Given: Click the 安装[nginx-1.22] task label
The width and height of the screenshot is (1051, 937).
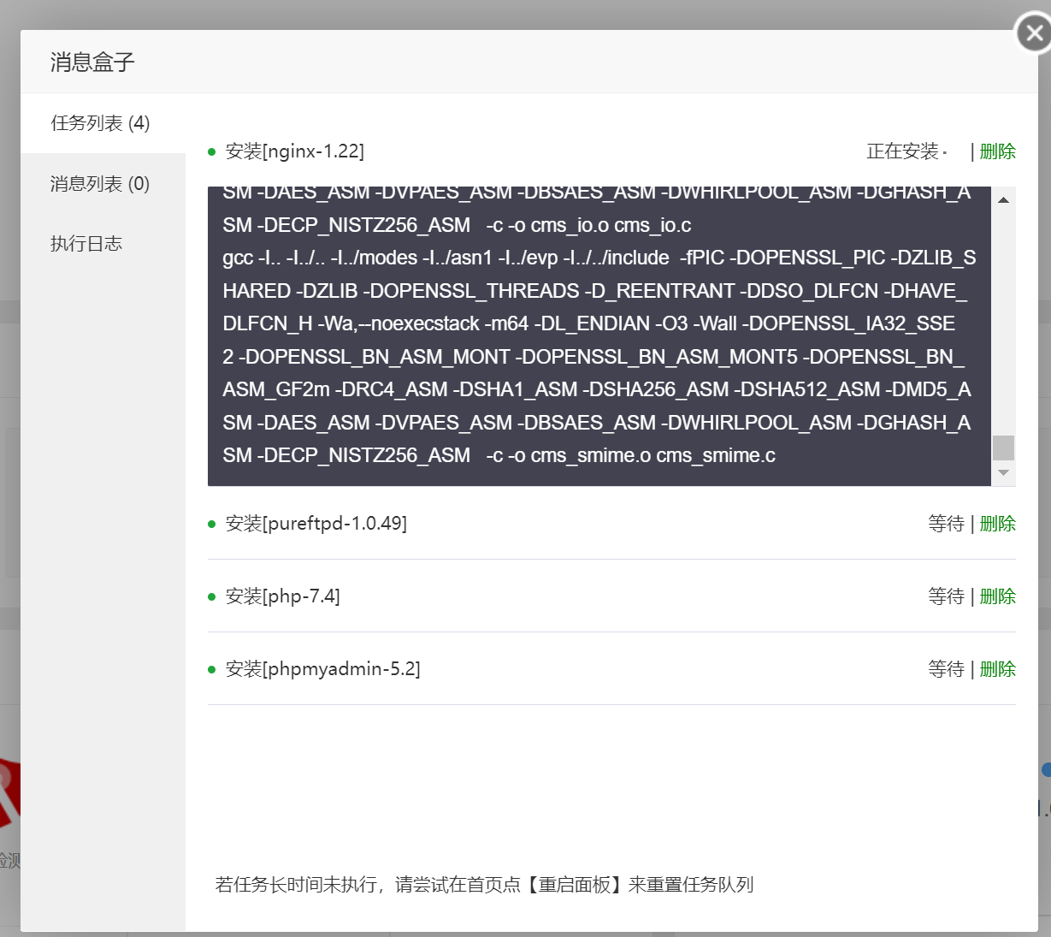Looking at the screenshot, I should click(294, 151).
